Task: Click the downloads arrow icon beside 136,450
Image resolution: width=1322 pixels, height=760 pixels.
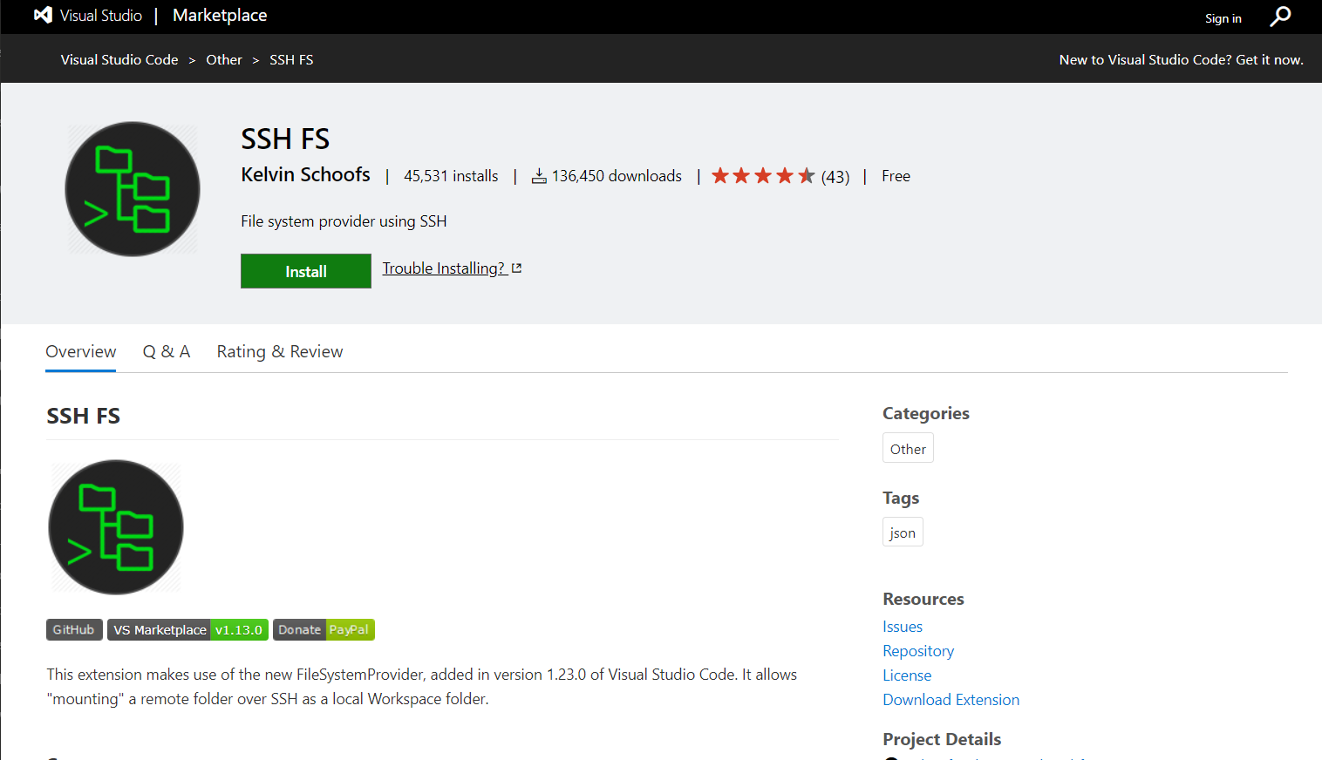Action: [539, 176]
